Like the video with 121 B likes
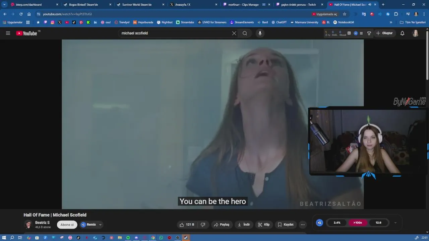 187,225
